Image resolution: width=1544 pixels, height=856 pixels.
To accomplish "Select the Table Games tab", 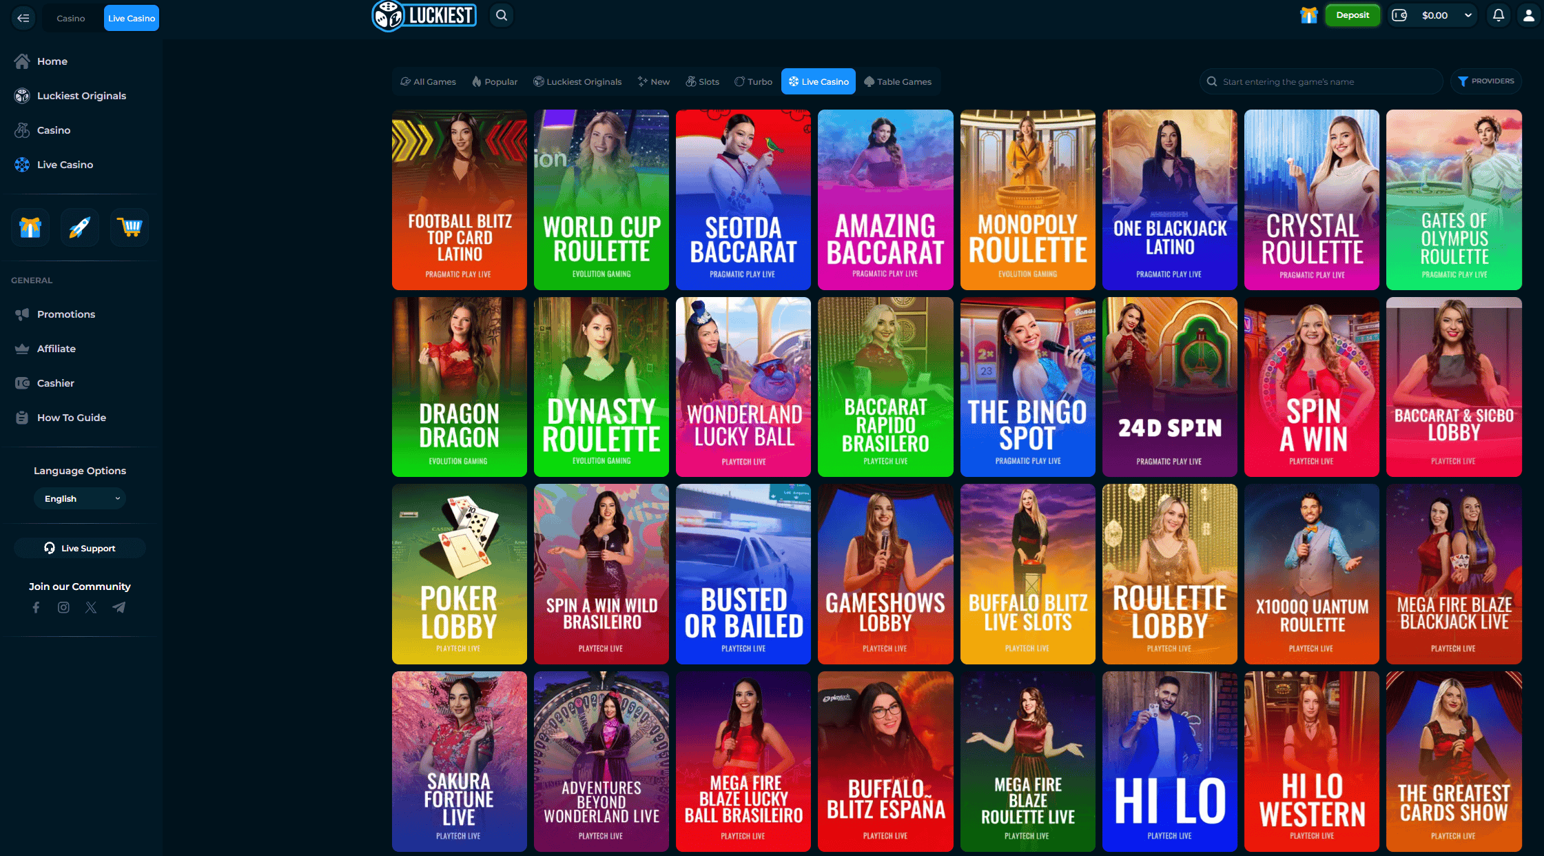I will click(898, 81).
